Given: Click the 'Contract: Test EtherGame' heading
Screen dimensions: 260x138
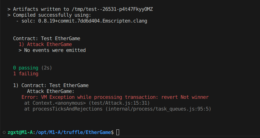Looking at the screenshot, I should point(47,39).
